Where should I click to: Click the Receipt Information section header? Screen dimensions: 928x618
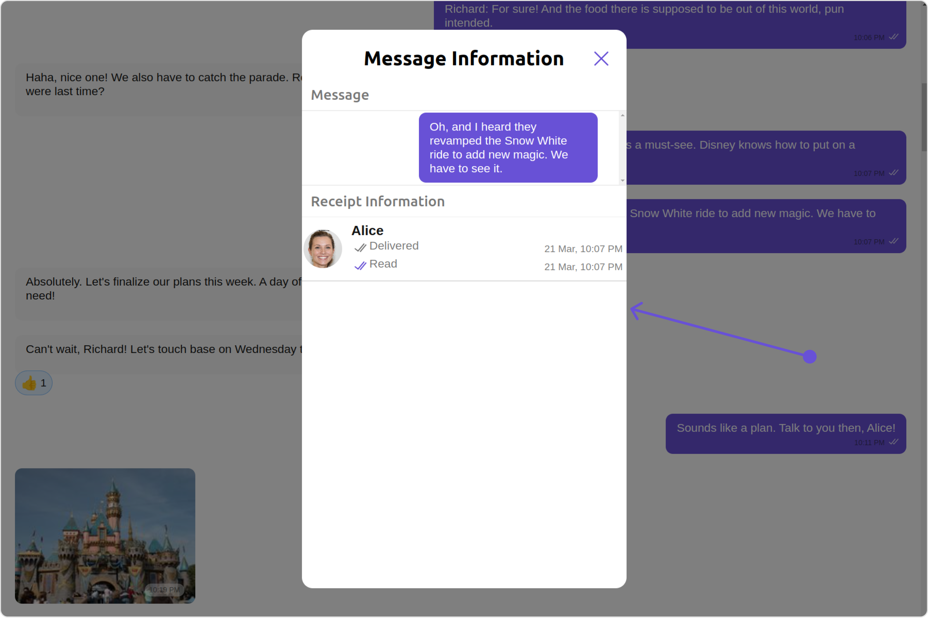coord(378,201)
